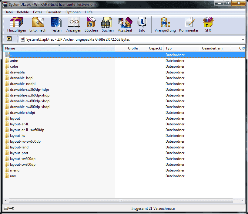Open the Extras menu

(x=38, y=12)
